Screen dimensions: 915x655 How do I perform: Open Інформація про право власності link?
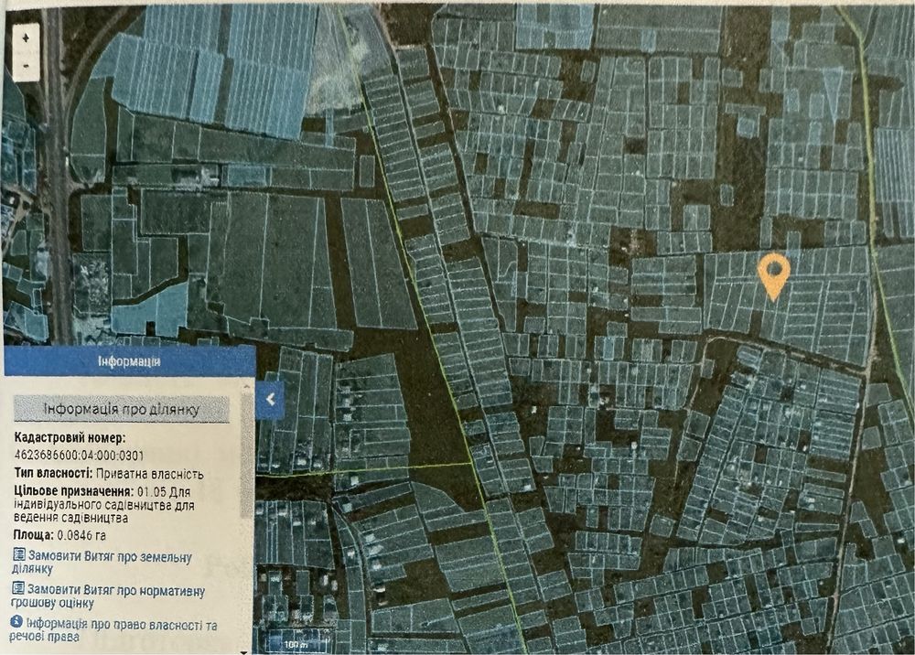[x=114, y=630]
